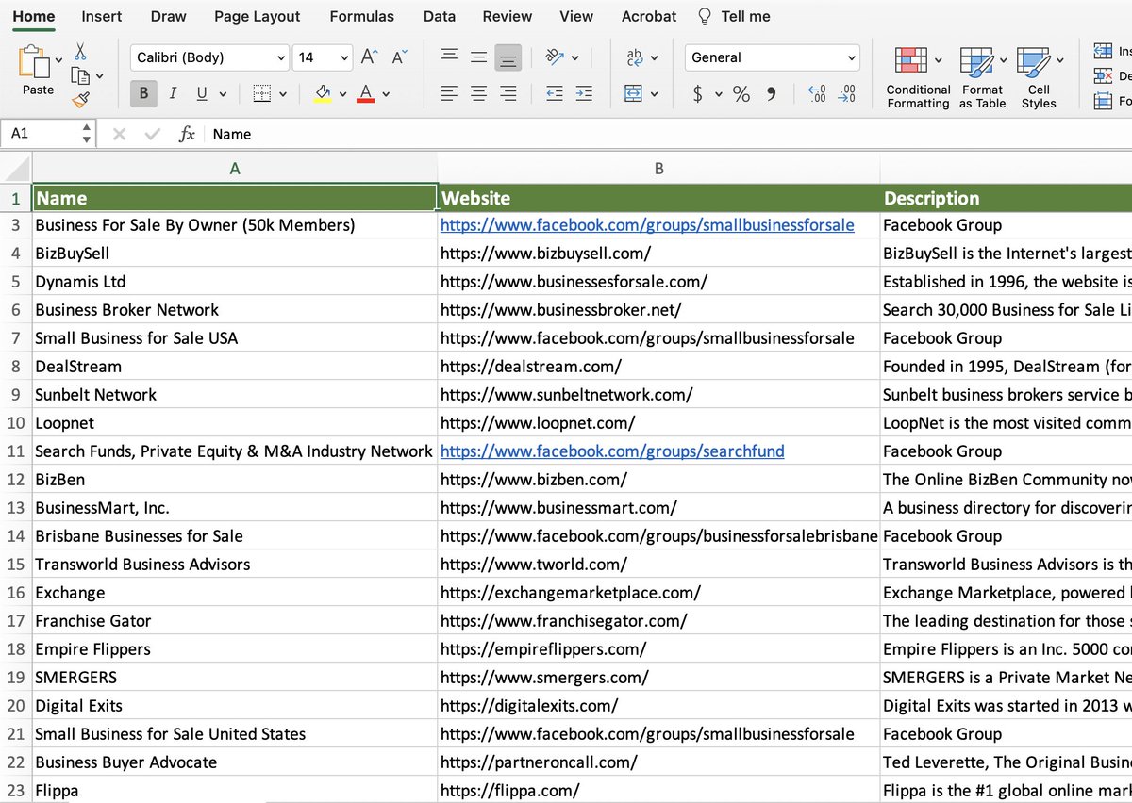Click the Paste clipboard icon
The width and height of the screenshot is (1132, 803).
tap(33, 61)
